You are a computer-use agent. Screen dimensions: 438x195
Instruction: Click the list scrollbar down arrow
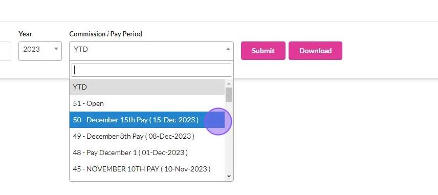click(229, 176)
